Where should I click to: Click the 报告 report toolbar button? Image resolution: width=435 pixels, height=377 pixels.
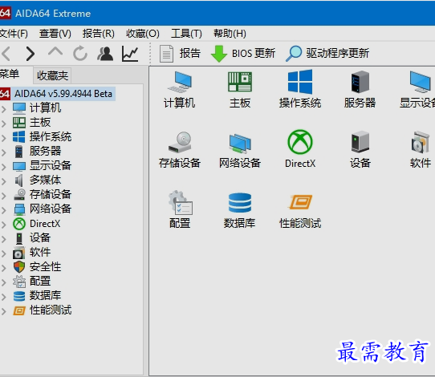click(x=180, y=53)
